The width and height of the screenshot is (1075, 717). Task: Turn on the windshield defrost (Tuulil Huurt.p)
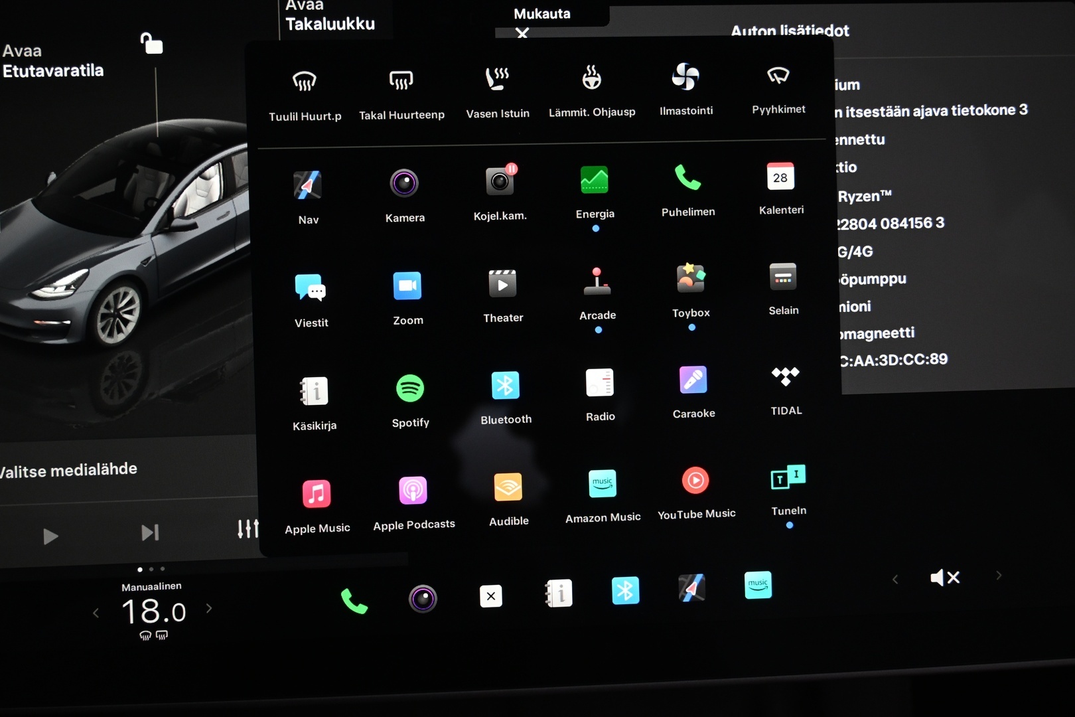coord(305,95)
